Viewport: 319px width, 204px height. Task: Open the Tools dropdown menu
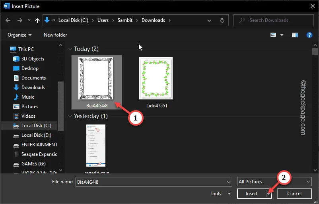coord(220,194)
